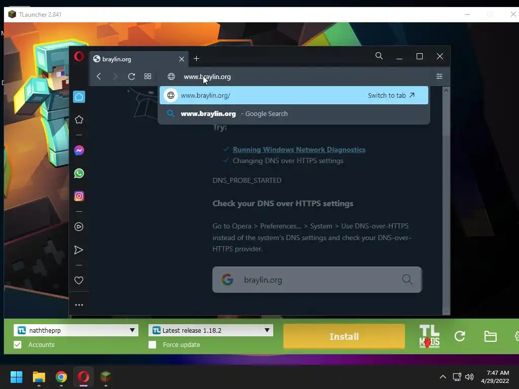
Task: Go forward in Opera browser
Action: [115, 76]
